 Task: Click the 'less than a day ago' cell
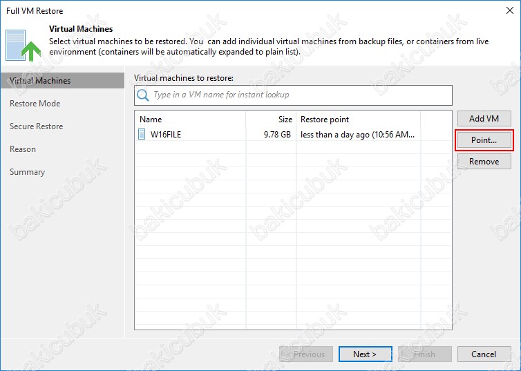[x=357, y=135]
